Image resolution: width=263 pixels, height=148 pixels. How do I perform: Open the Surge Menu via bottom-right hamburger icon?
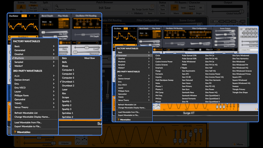click(x=239, y=144)
